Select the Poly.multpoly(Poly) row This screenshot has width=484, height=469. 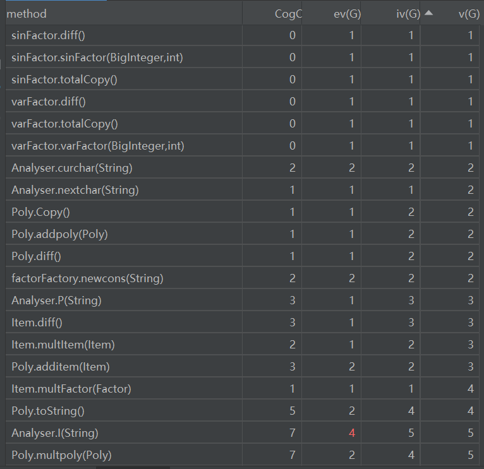(62, 455)
